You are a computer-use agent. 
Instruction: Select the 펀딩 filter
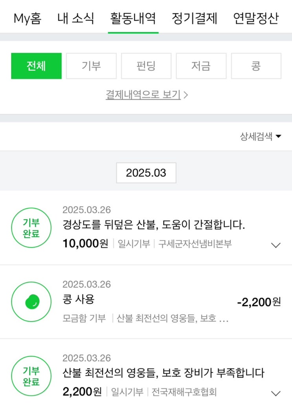coord(146,66)
